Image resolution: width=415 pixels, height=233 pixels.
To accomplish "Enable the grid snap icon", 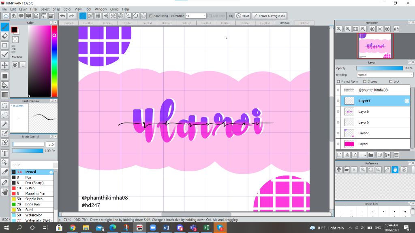I will [x=98, y=16].
